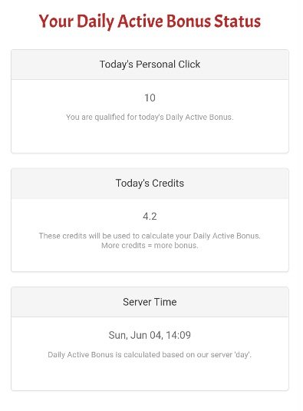
Task: Click the 'Your Daily Active Bonus Status' heading
Action: point(150,22)
